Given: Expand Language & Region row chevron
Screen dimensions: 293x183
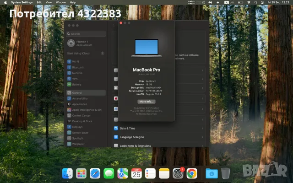Looking at the screenshot, I should (x=202, y=137).
